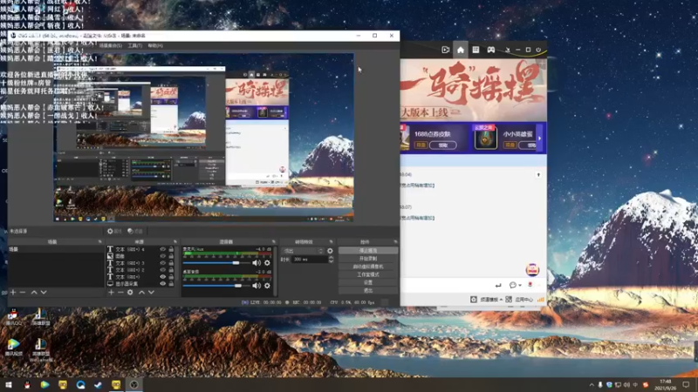Open the OBS Properties gear button
The image size is (698, 392).
114,231
